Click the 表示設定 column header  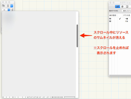113,15
